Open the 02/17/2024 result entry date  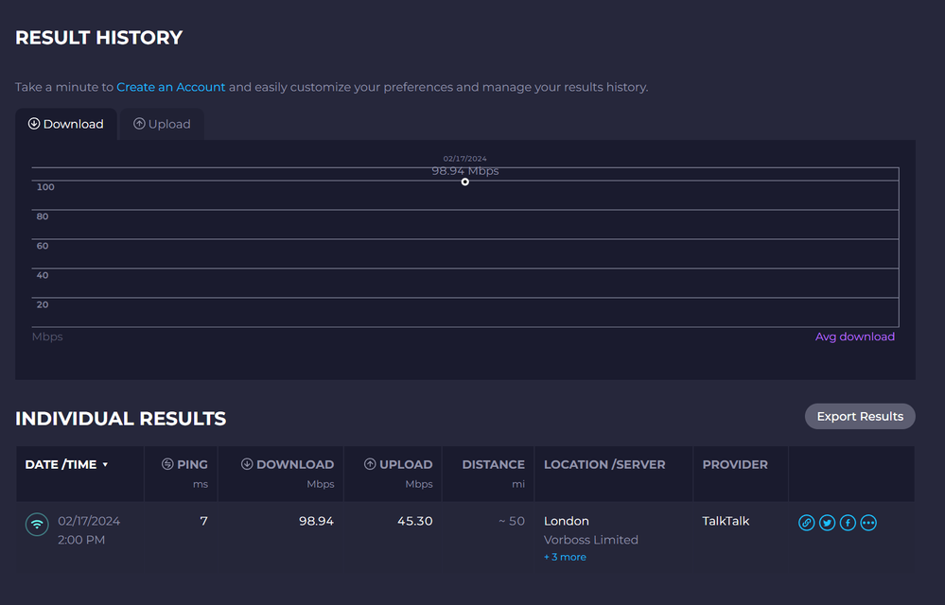(x=89, y=521)
